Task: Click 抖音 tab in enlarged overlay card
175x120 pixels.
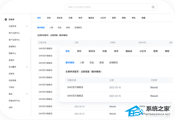Action: [105, 51]
